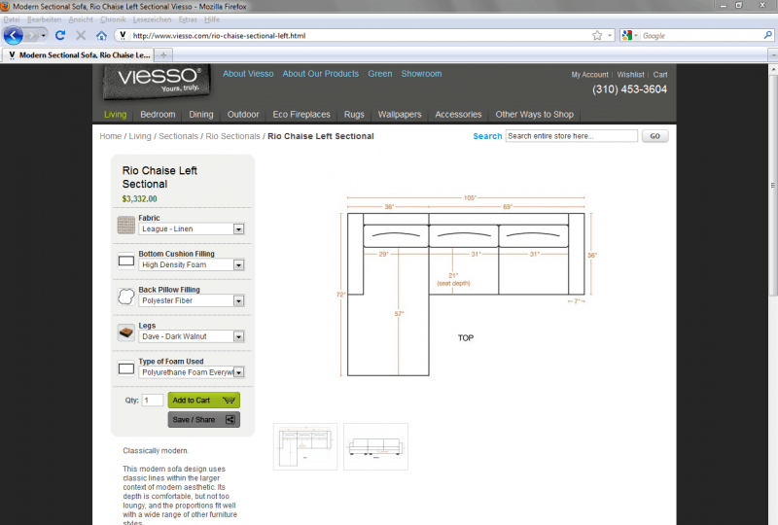This screenshot has height=525, width=778.
Task: Open the Eco Fireplaces category
Action: pos(301,115)
